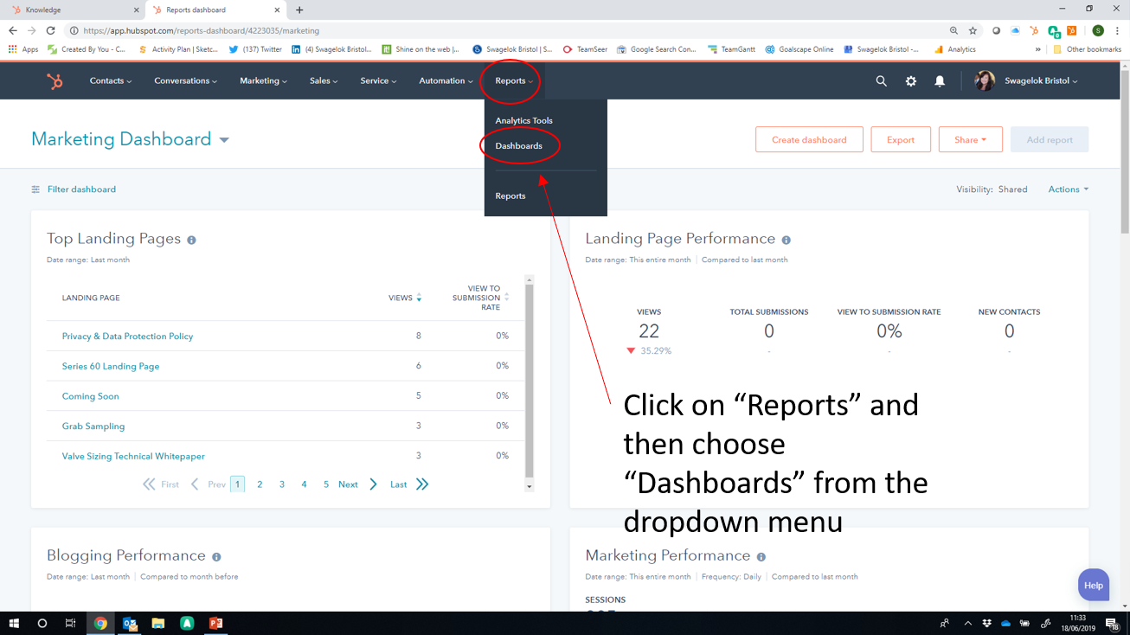Open the Windows Start menu
Viewport: 1130px width, 635px height.
(x=14, y=623)
